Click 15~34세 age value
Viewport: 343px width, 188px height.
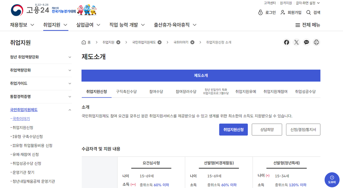coord(282,176)
